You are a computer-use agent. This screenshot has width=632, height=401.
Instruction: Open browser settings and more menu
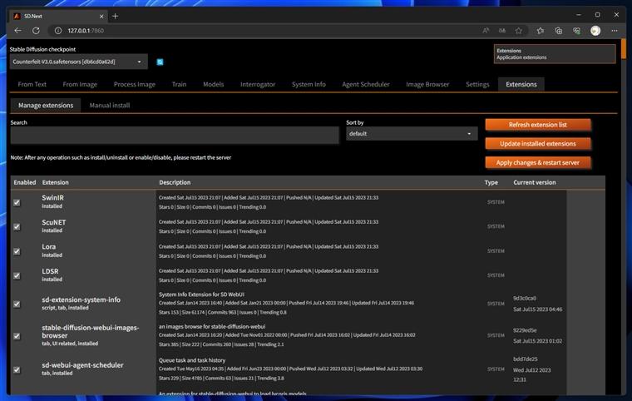click(x=615, y=31)
